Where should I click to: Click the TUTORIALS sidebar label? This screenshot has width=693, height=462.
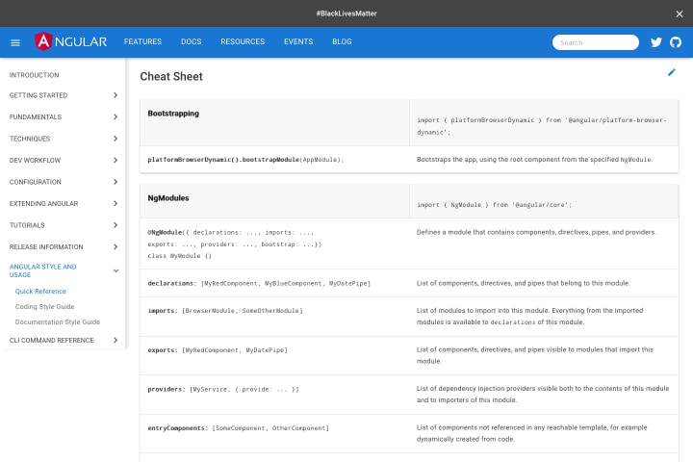coord(27,225)
